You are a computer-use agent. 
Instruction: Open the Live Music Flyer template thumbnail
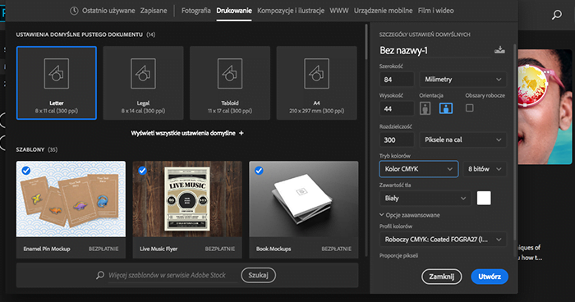click(x=187, y=199)
